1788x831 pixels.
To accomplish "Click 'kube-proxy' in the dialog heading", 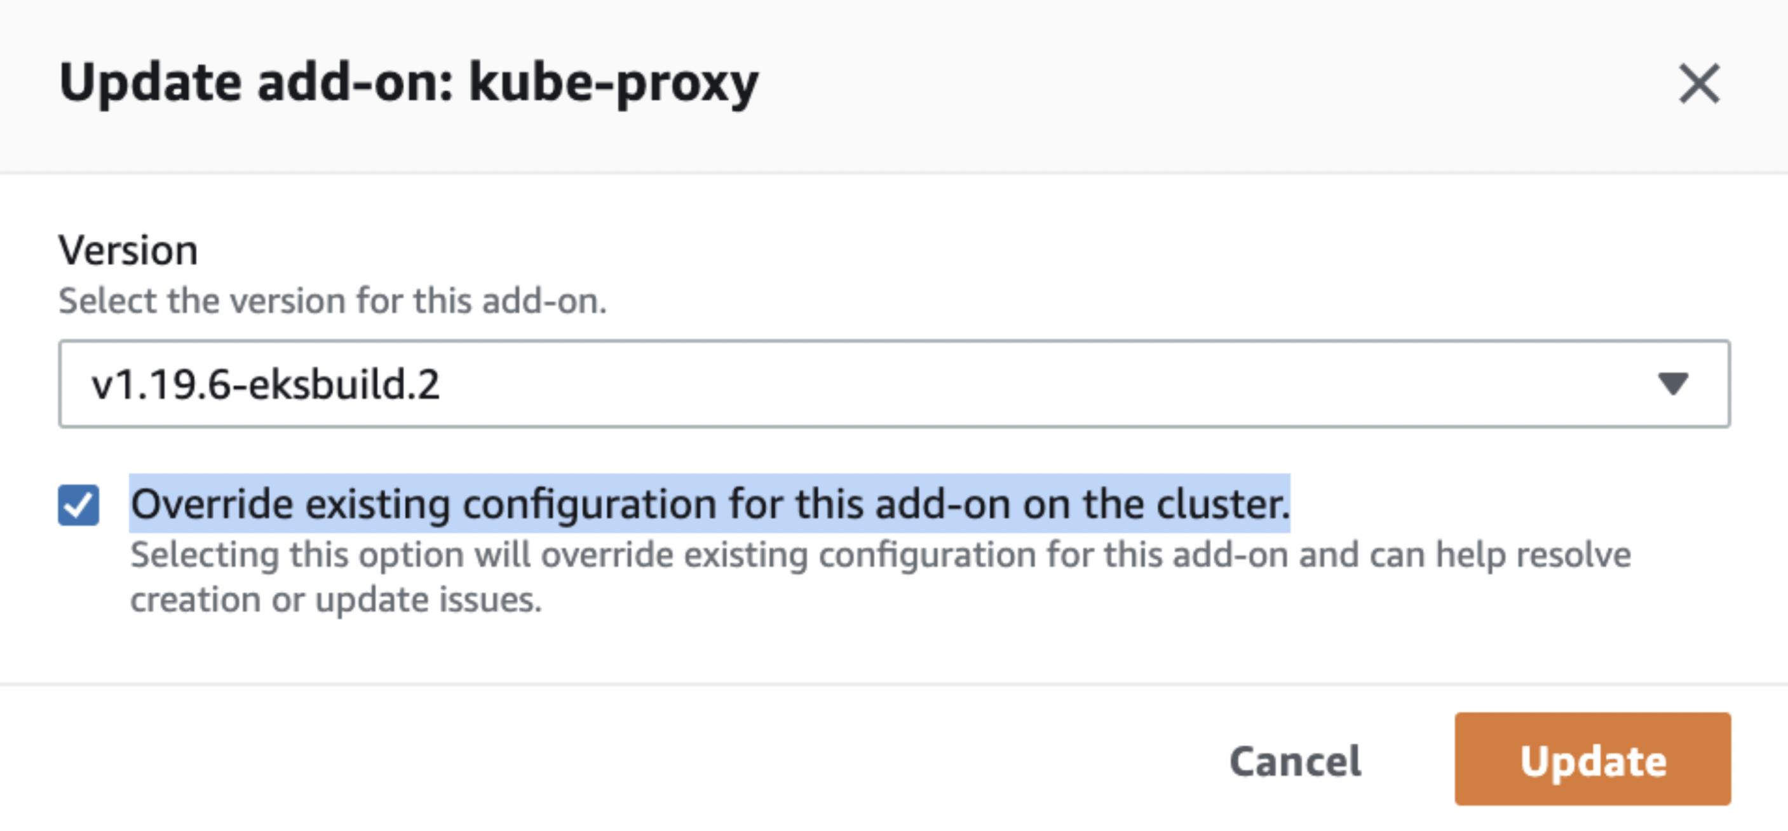I will click(x=614, y=83).
